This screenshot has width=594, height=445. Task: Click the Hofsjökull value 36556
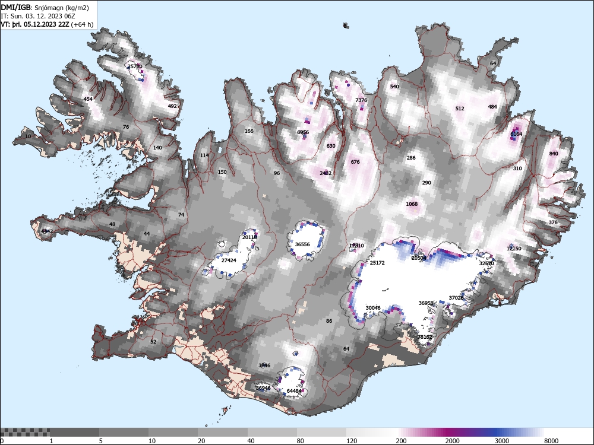pos(302,244)
